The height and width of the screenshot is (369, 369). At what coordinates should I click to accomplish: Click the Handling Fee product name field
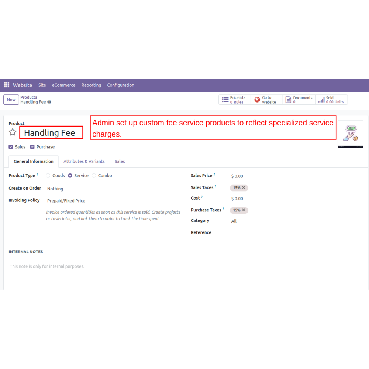tap(51, 132)
